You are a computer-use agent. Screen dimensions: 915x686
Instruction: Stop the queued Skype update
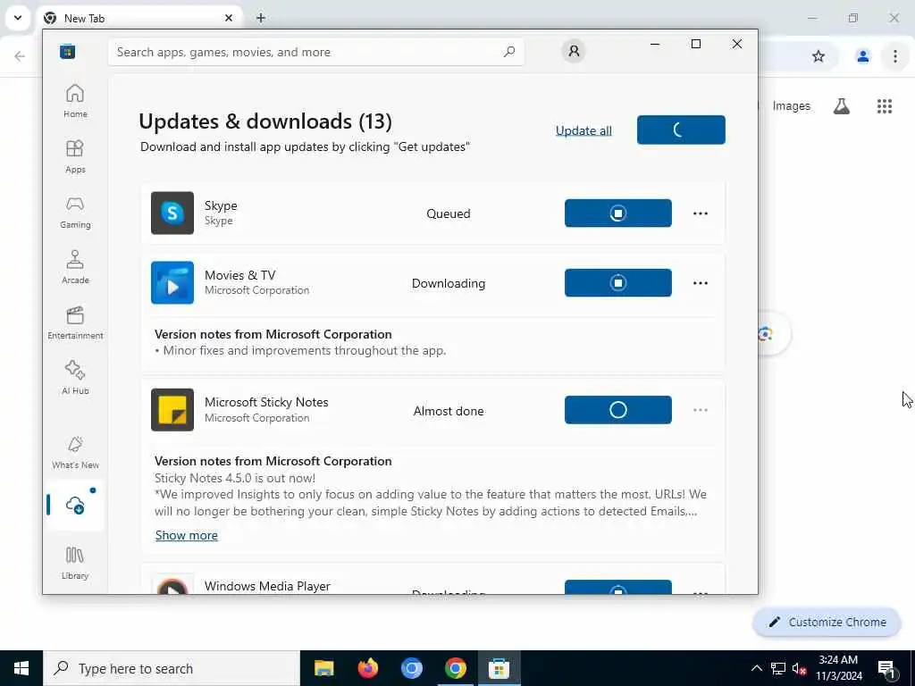618,213
